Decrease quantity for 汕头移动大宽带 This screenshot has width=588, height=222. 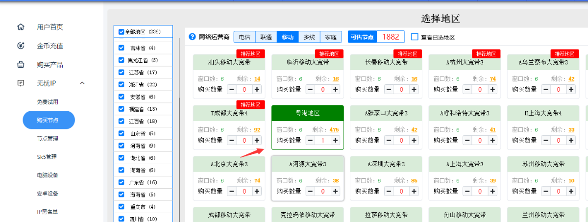click(232, 89)
